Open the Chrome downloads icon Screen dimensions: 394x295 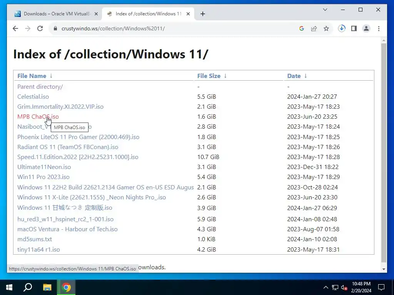coord(342,28)
